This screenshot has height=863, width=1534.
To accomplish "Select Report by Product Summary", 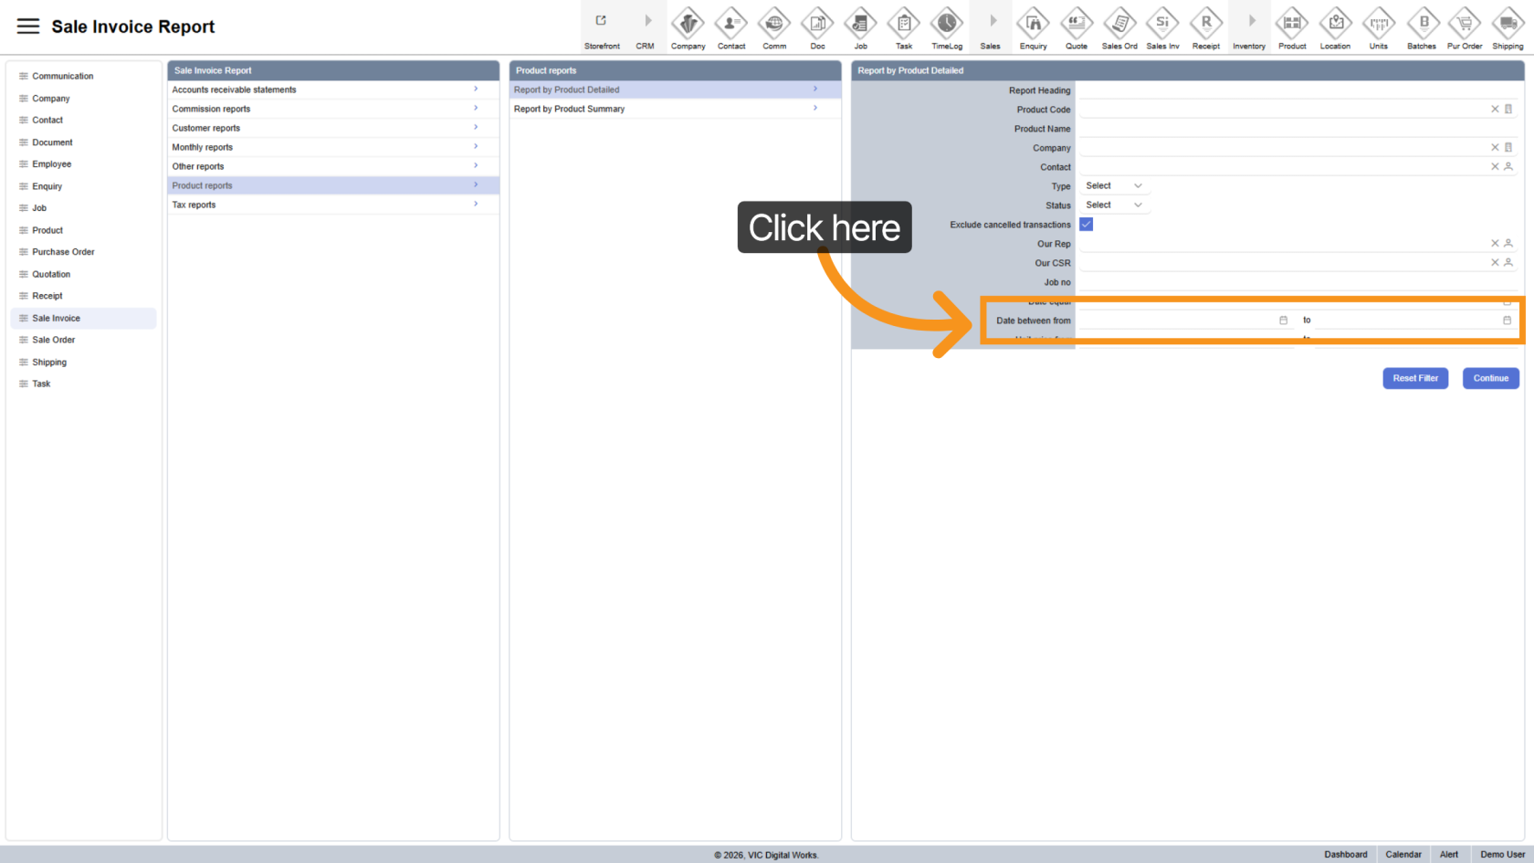I will (x=674, y=109).
